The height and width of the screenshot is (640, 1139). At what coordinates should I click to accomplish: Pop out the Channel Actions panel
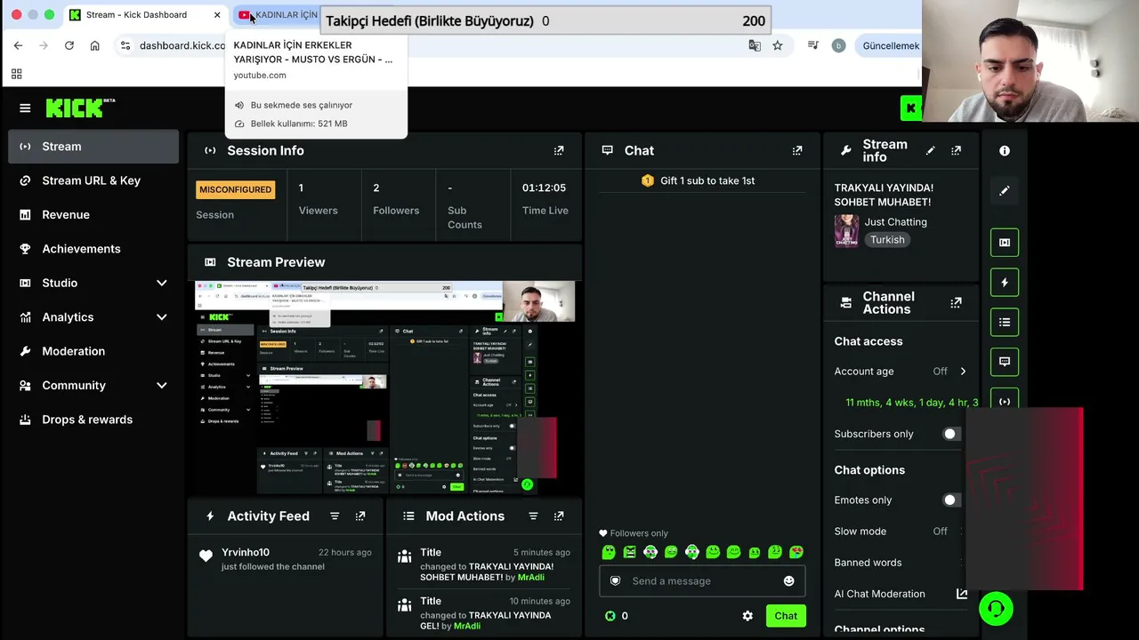tap(957, 303)
